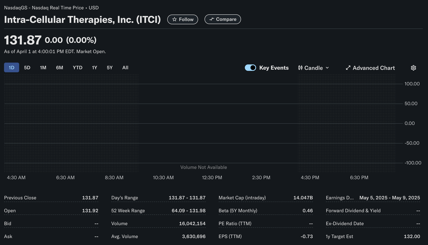
Task: Open chart settings gear icon
Action: coord(413,68)
